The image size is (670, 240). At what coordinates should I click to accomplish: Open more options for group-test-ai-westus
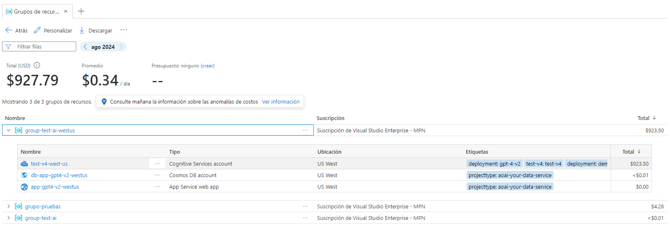305,130
